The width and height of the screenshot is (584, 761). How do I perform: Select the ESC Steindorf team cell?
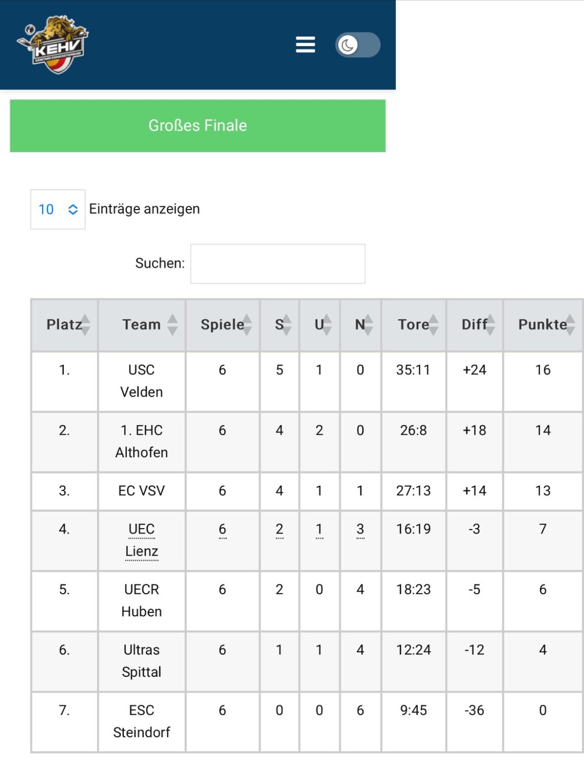[142, 721]
